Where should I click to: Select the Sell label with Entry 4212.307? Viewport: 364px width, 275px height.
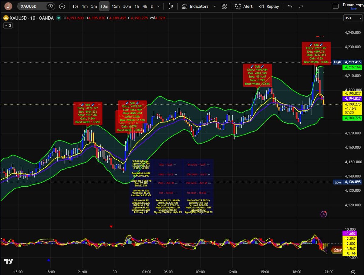point(316,53)
